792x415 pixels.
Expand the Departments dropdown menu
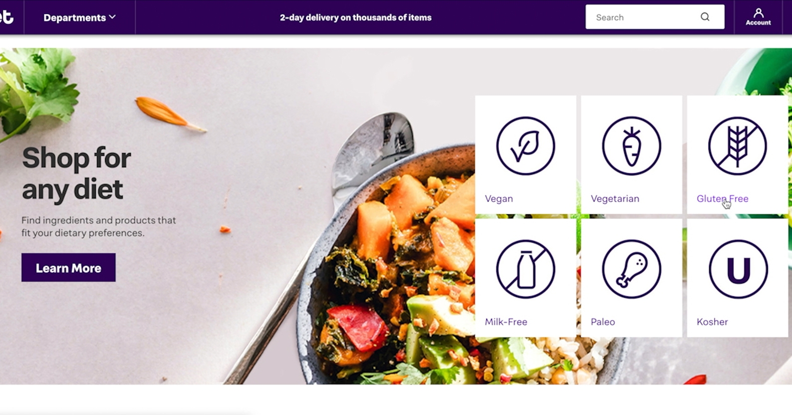[x=79, y=17]
